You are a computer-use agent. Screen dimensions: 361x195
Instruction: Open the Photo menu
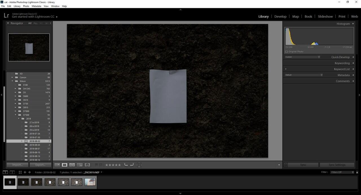pyautogui.click(x=26, y=6)
